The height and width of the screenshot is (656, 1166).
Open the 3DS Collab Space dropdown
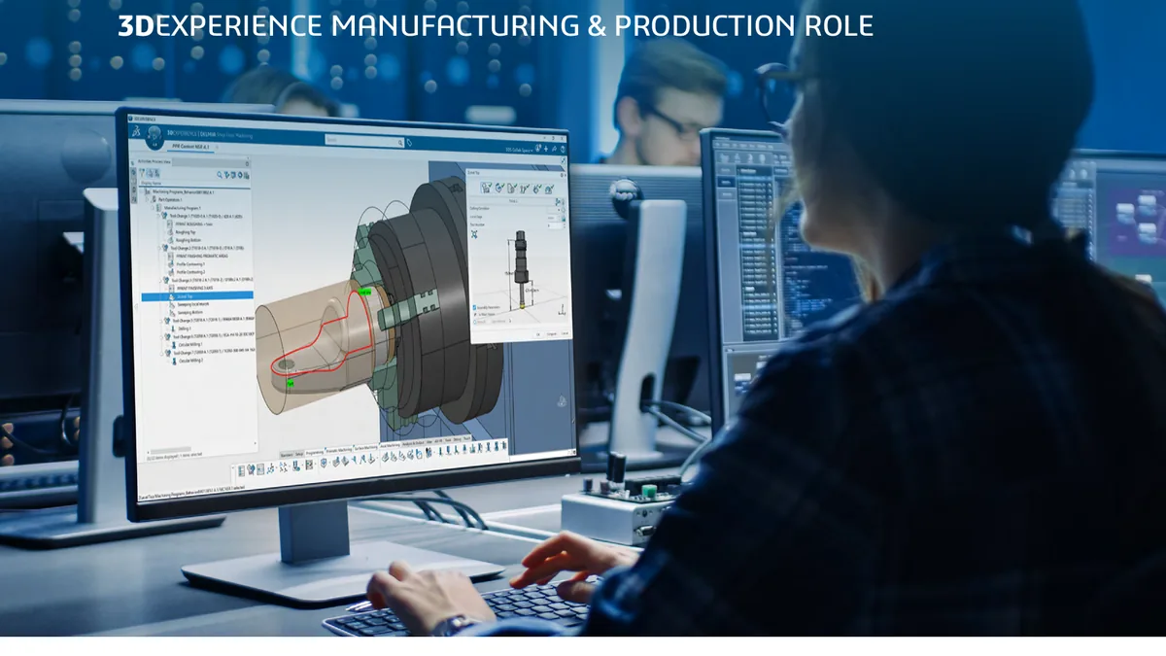(x=520, y=150)
